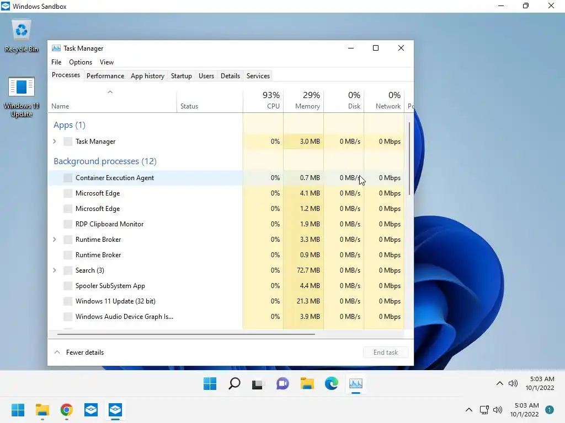The image size is (565, 423).
Task: Click icon beside Windows 11 Update process
Action: click(68, 301)
